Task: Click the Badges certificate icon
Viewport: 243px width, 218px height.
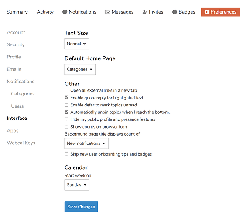Action: click(175, 12)
